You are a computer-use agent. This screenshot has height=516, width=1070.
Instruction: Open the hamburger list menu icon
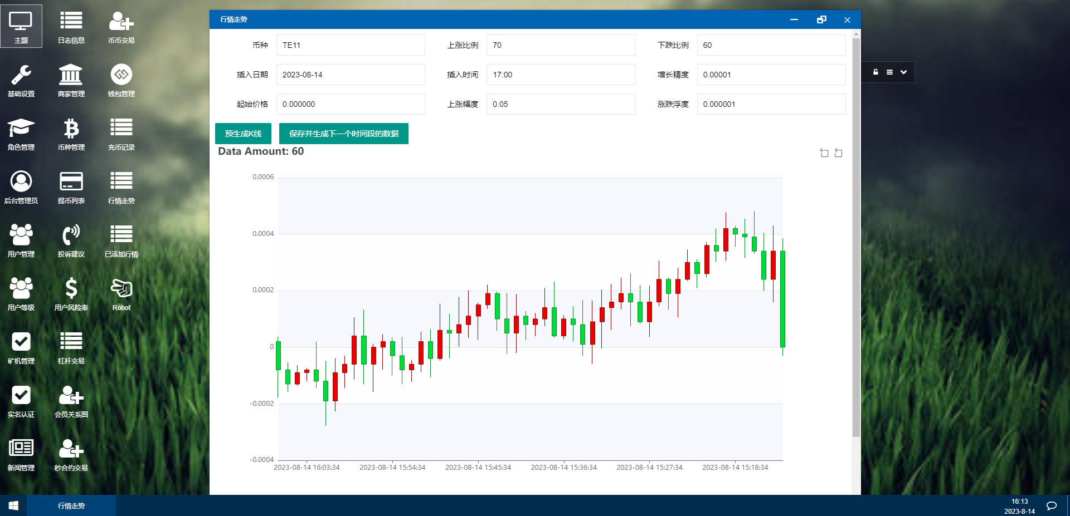(889, 72)
